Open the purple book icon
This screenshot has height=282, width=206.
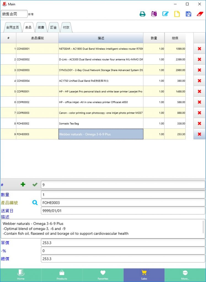point(154,14)
